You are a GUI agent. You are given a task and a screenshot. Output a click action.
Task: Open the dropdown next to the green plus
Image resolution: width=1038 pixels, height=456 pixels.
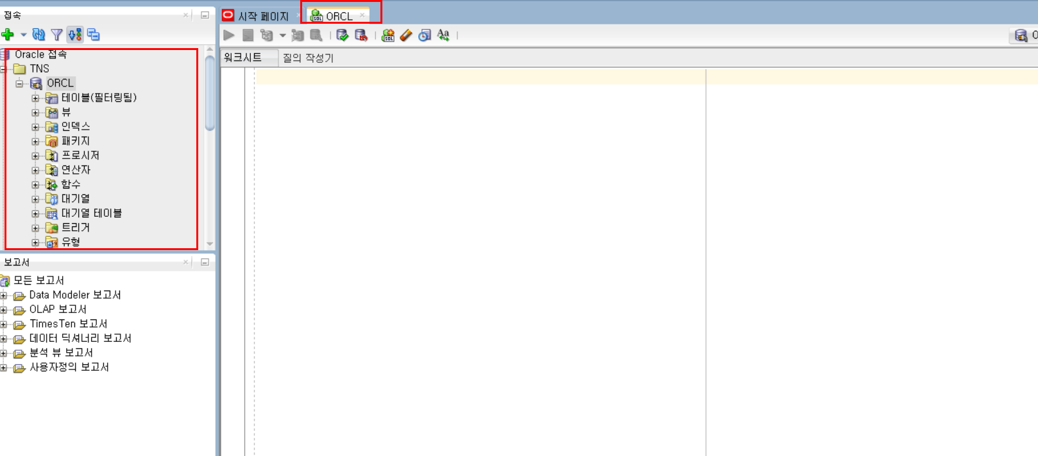pos(23,35)
